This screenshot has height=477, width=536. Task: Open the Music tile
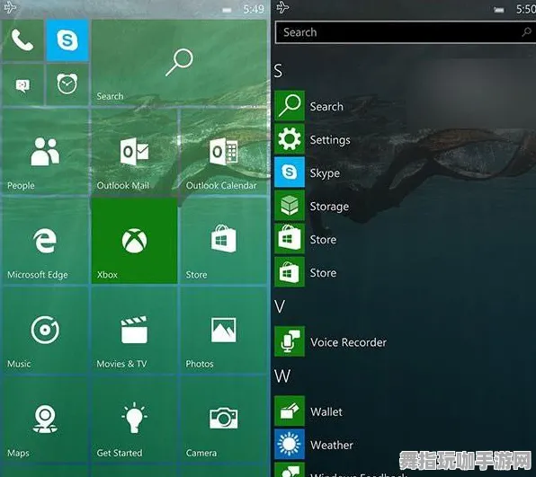(x=45, y=330)
